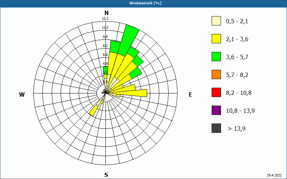Click the yellow southwest wind rose bar
Viewport: 287px width, 179px height.
pos(94,111)
